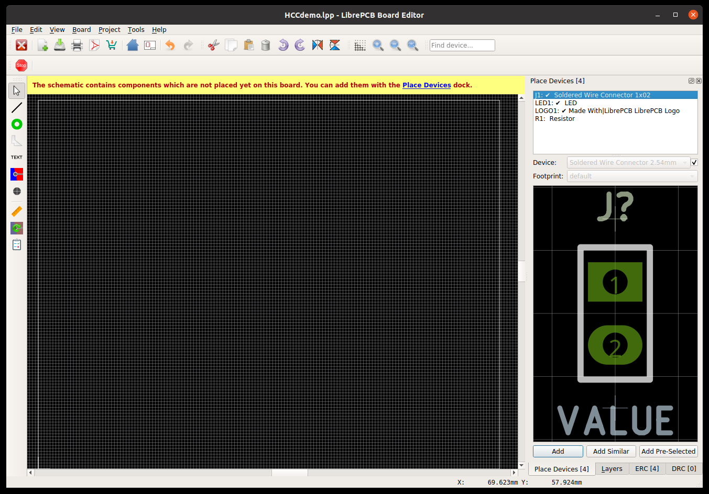Image resolution: width=709 pixels, height=494 pixels.
Task: Click the horizontal scrollbar of the board canvas
Action: (272, 473)
